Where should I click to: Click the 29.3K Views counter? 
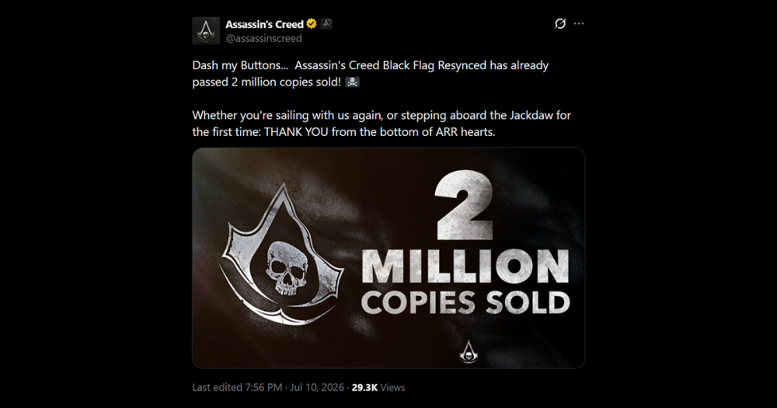[x=378, y=387]
